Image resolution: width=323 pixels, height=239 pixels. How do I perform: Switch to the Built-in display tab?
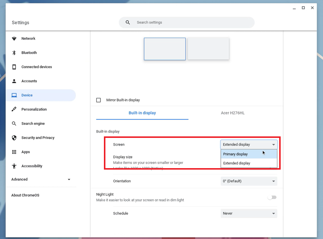click(x=142, y=113)
